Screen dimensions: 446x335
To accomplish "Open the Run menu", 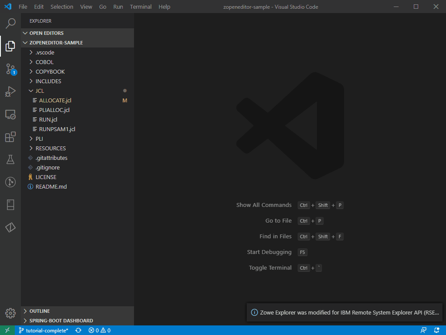I will (x=118, y=7).
